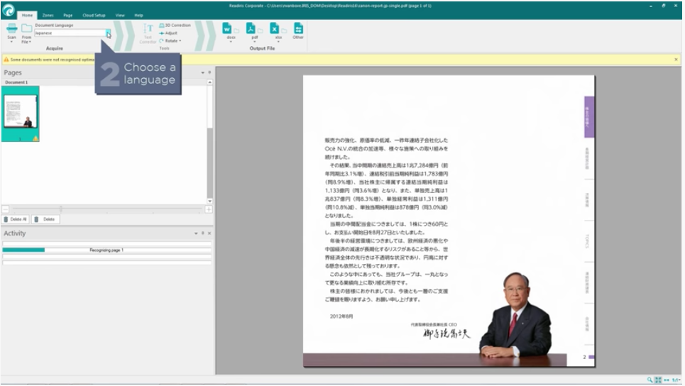Choose pdf output file icon
Viewport: 685px width, 386px height.
251,29
